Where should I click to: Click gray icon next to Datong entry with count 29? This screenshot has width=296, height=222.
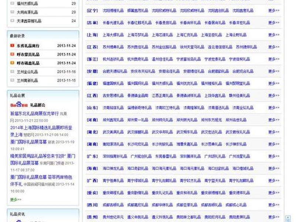tap(12, 12)
